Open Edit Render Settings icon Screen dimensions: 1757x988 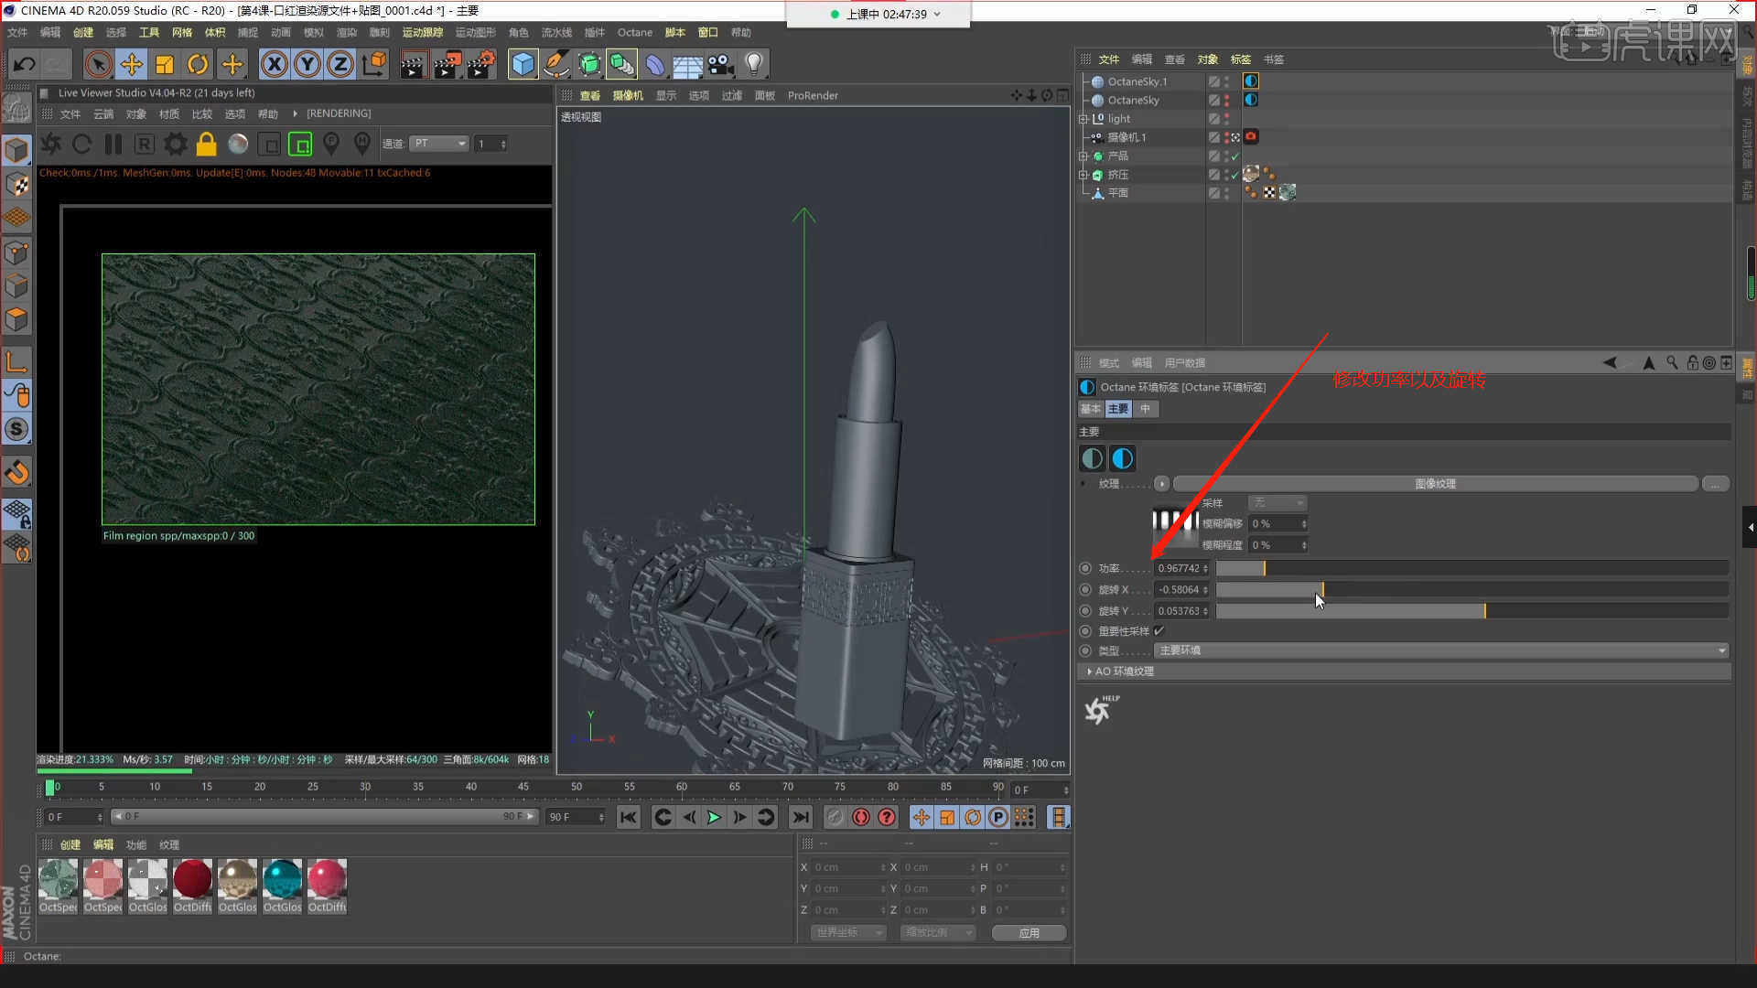481,64
